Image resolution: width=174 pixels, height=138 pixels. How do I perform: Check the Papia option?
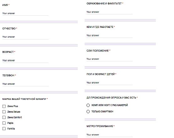[x=4, y=123]
